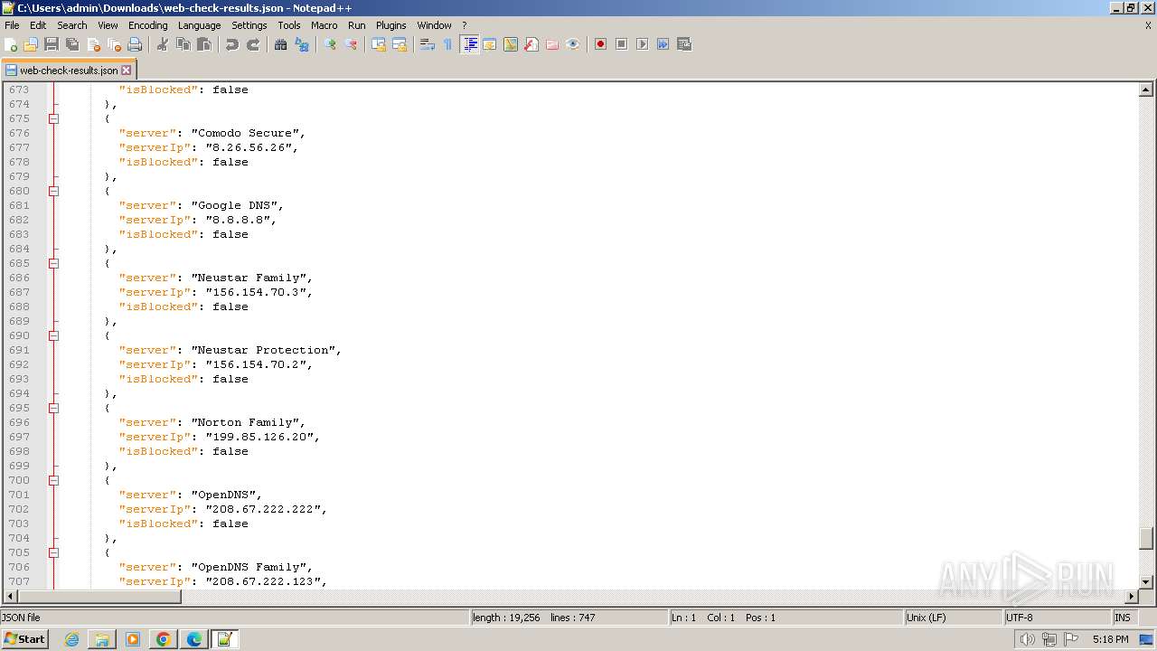The width and height of the screenshot is (1157, 651).
Task: Click the Unix (LF) status field
Action: pyautogui.click(x=954, y=618)
